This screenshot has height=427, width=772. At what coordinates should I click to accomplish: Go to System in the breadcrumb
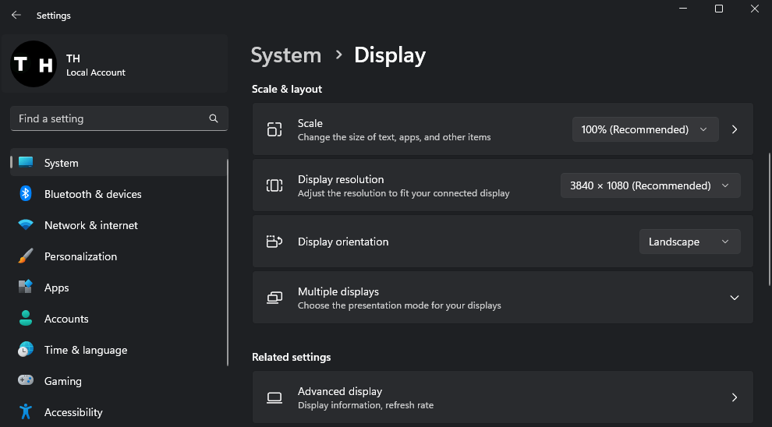[x=285, y=55]
